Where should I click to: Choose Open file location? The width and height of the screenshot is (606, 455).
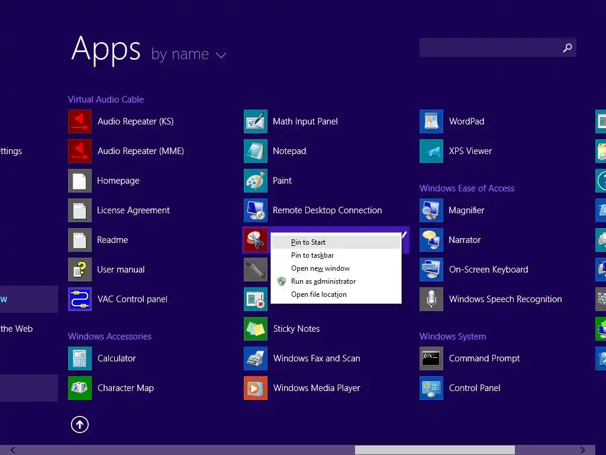(336, 294)
